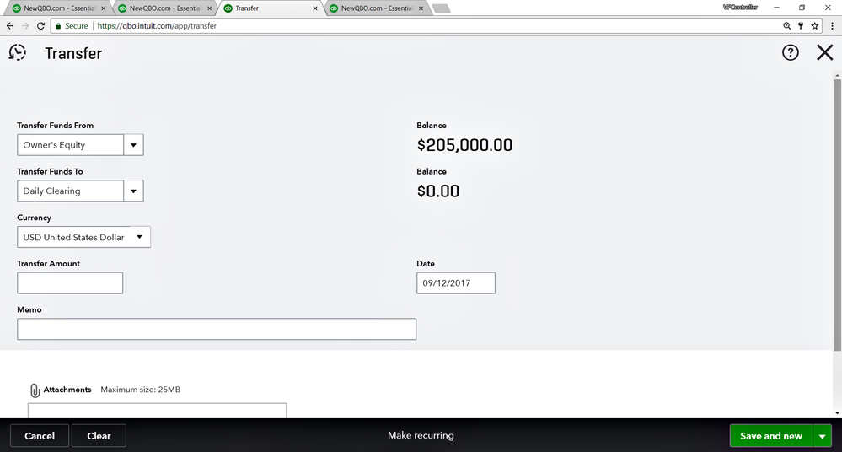The image size is (842, 452).
Task: Open the Save and new arrow menu
Action: [823, 436]
